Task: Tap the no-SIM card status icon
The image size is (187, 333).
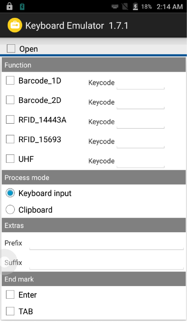Action: click(125, 7)
